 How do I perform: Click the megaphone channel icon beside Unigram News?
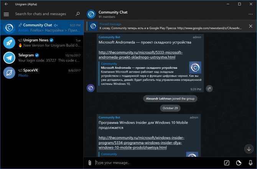20,40
